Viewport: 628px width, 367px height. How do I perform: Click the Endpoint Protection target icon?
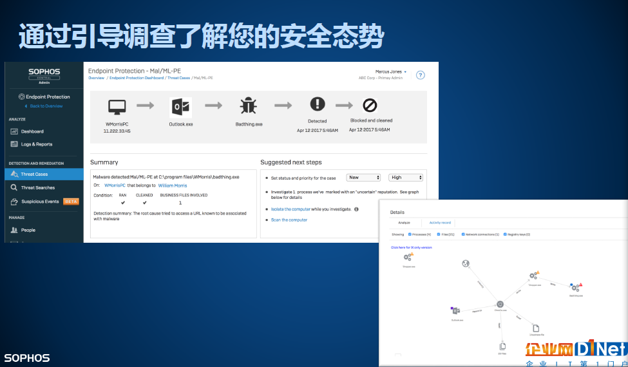click(22, 97)
